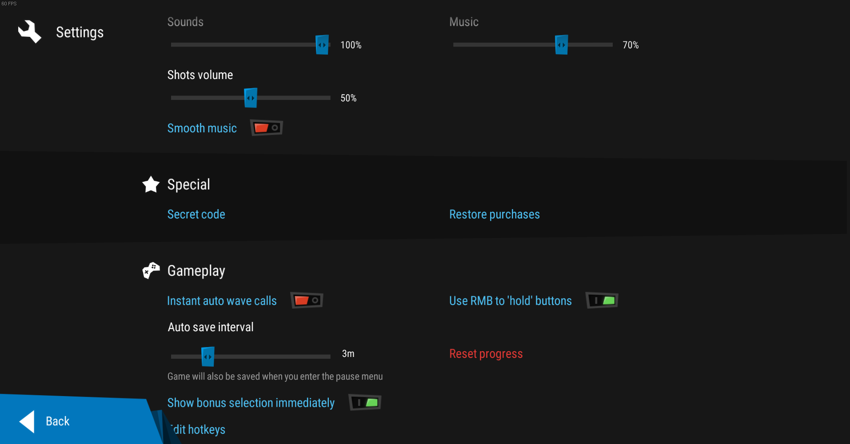Disable Use RMB to 'hold' buttons switch
The image size is (850, 444).
pos(602,301)
